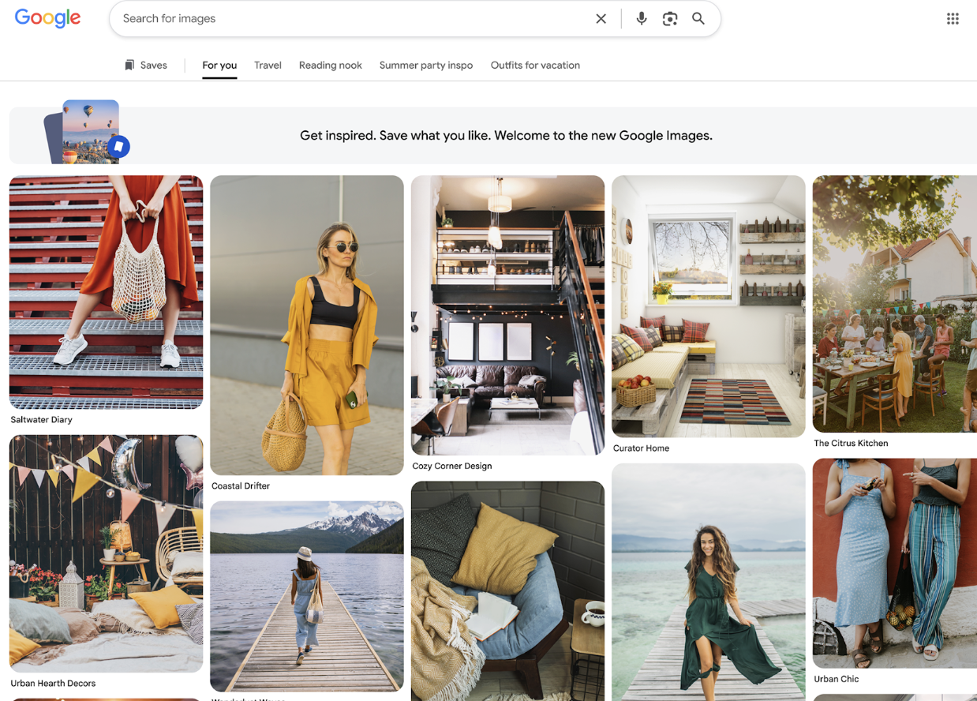Open the Cozy Corner Design loft image
The width and height of the screenshot is (977, 701).
(x=507, y=315)
